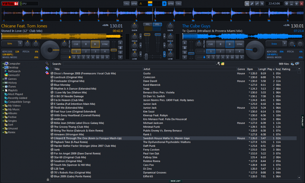The width and height of the screenshot is (305, 183).
Task: Click deck A BPM button in top bar
Action: tap(134, 3)
